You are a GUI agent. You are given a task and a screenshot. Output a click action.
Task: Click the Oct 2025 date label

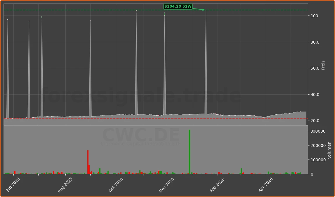click(116, 185)
